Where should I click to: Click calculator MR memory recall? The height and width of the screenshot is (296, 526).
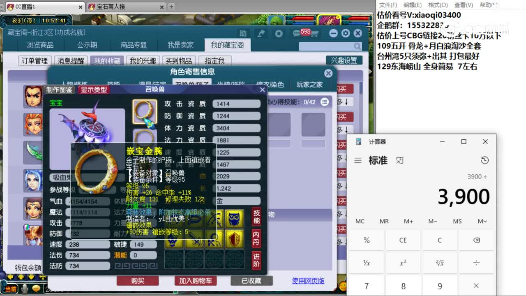tap(384, 221)
